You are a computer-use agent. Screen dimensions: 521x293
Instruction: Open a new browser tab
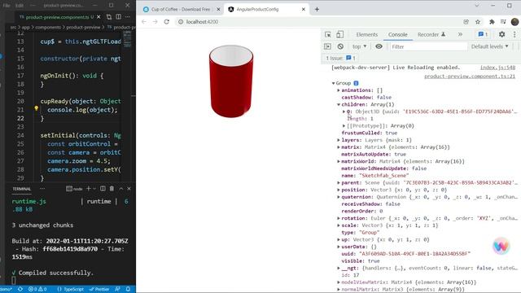(317, 9)
